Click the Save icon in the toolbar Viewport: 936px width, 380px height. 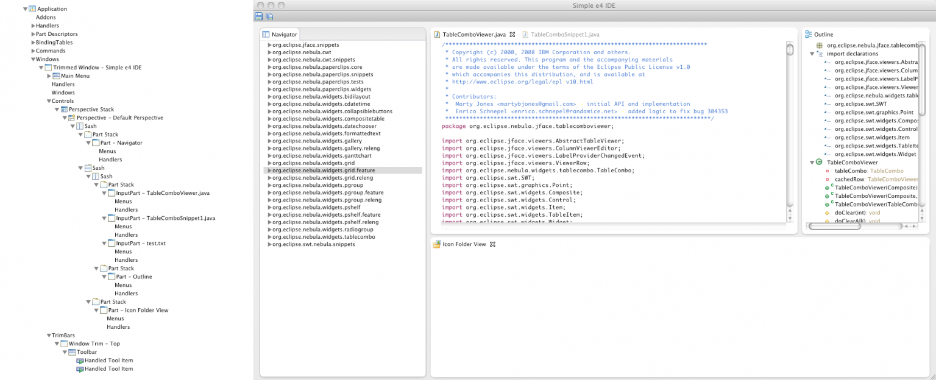259,16
